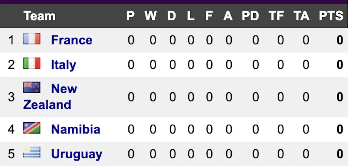Viewport: 349px width, 166px height.
Task: Click the France flag icon
Action: tap(32, 39)
